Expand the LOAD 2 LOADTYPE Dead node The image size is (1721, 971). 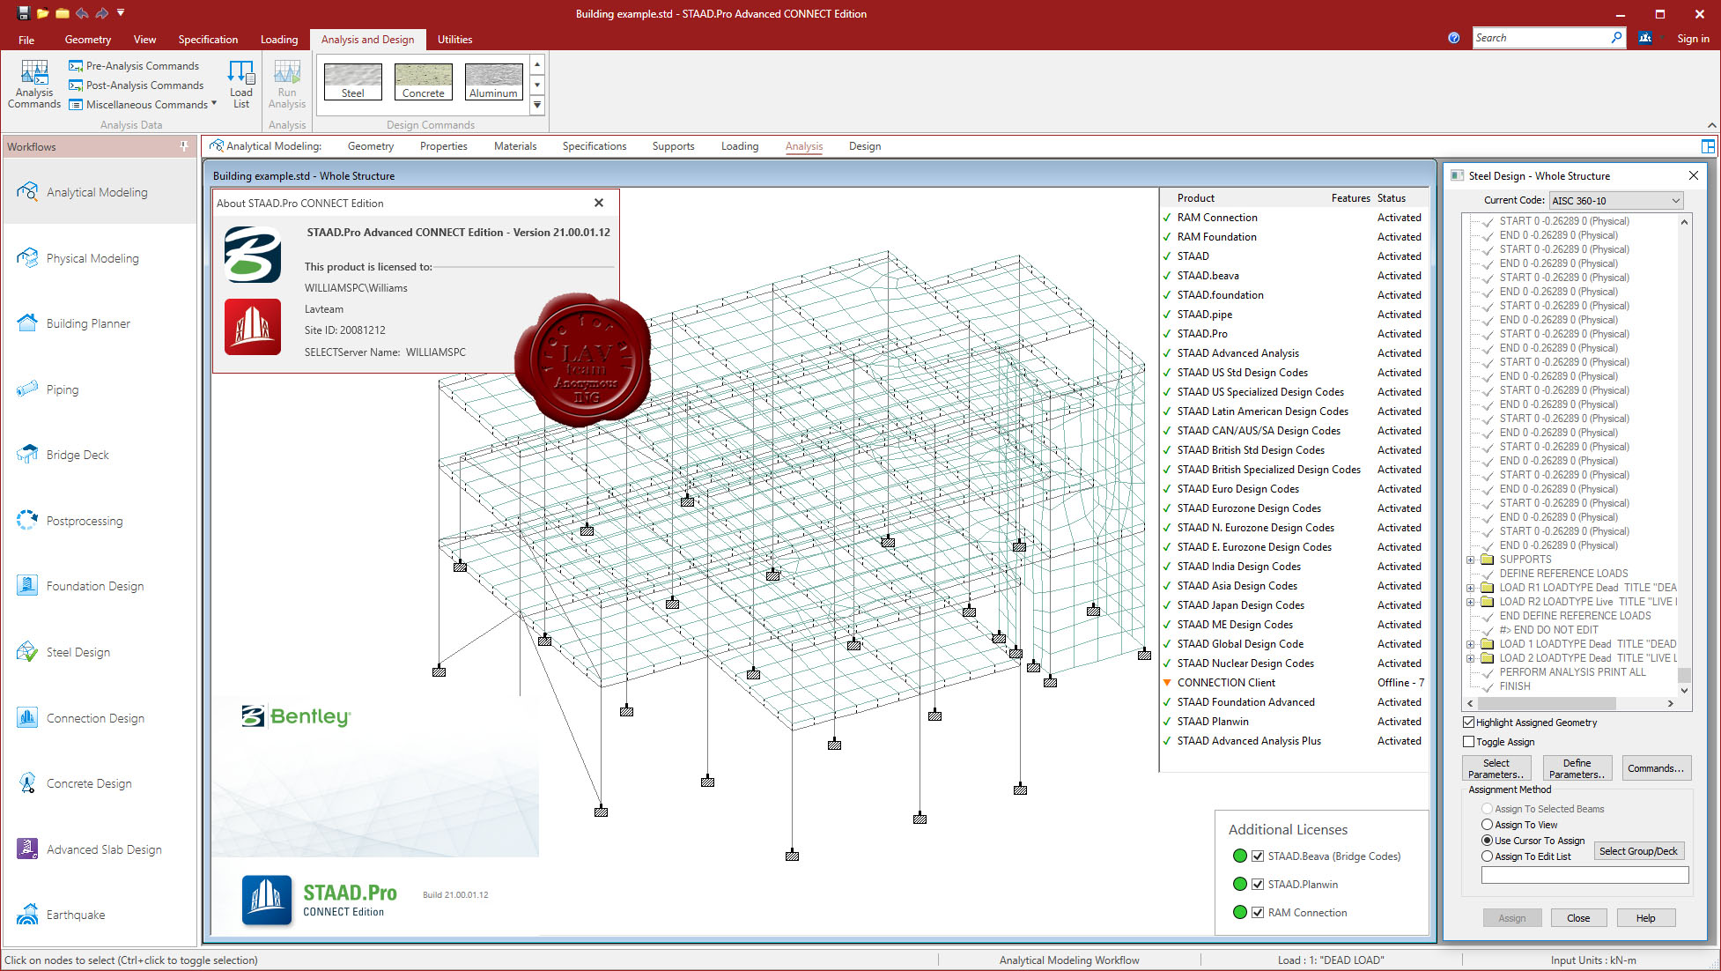(1470, 658)
